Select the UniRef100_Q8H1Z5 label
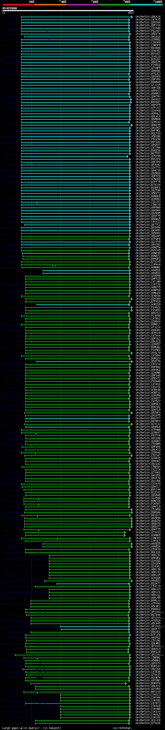 tap(148, 62)
